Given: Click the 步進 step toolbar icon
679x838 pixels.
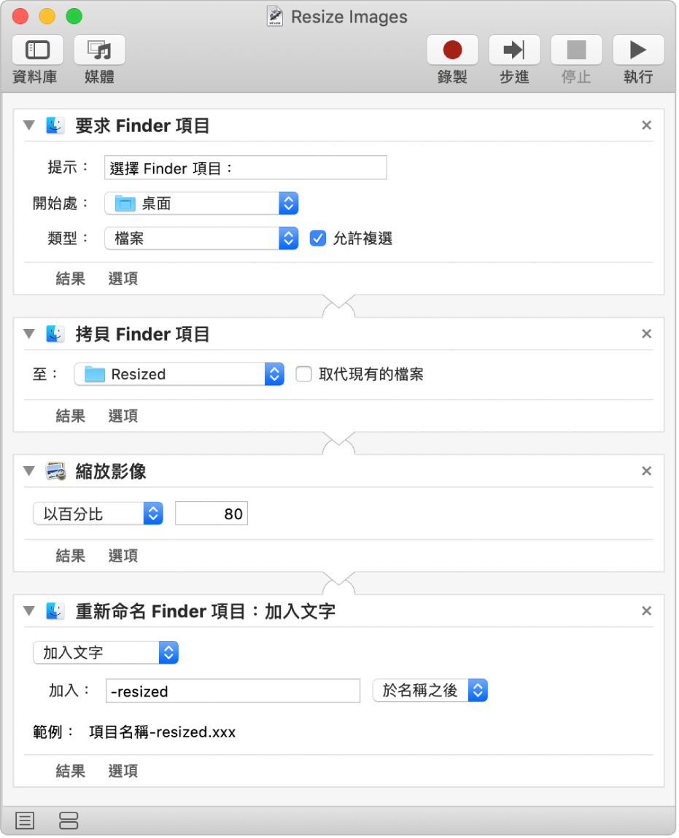Looking at the screenshot, I should (x=514, y=50).
